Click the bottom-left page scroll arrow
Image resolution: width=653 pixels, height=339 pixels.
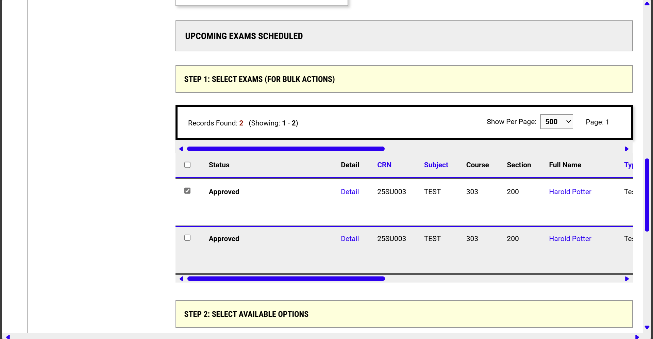pos(8,337)
